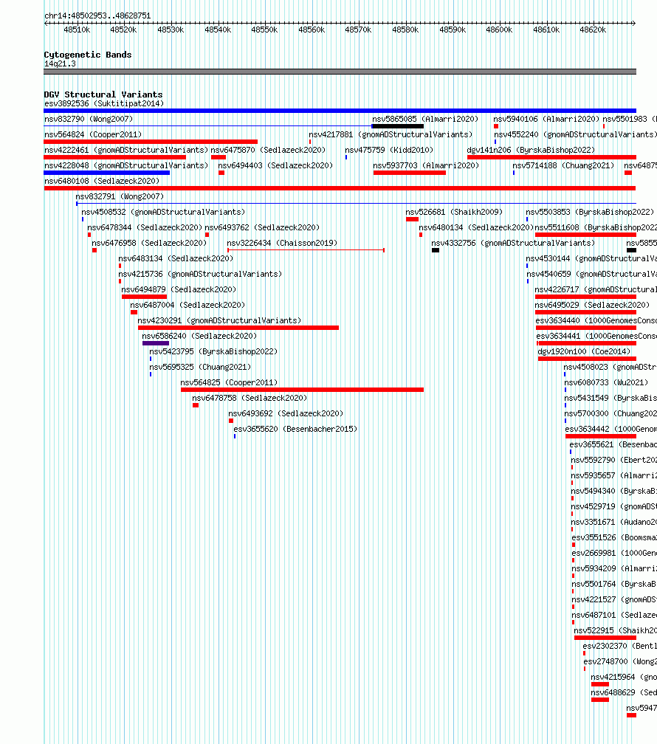This screenshot has width=657, height=744.
Task: Click the black nsv4332756 variant bar
Action: (436, 250)
